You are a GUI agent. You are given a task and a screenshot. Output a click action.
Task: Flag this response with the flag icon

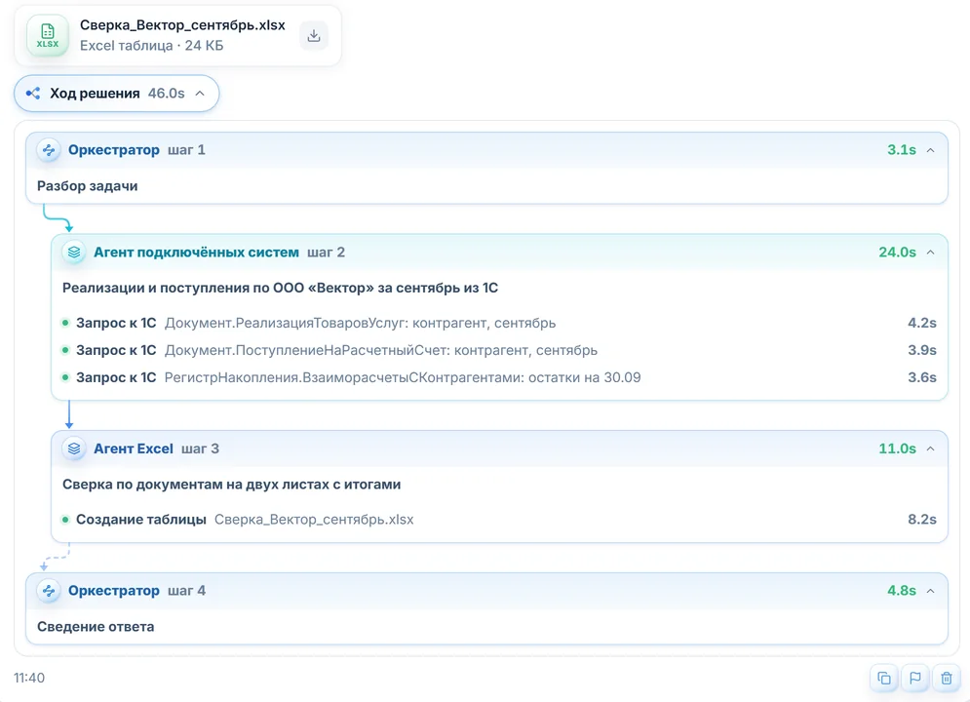(915, 678)
